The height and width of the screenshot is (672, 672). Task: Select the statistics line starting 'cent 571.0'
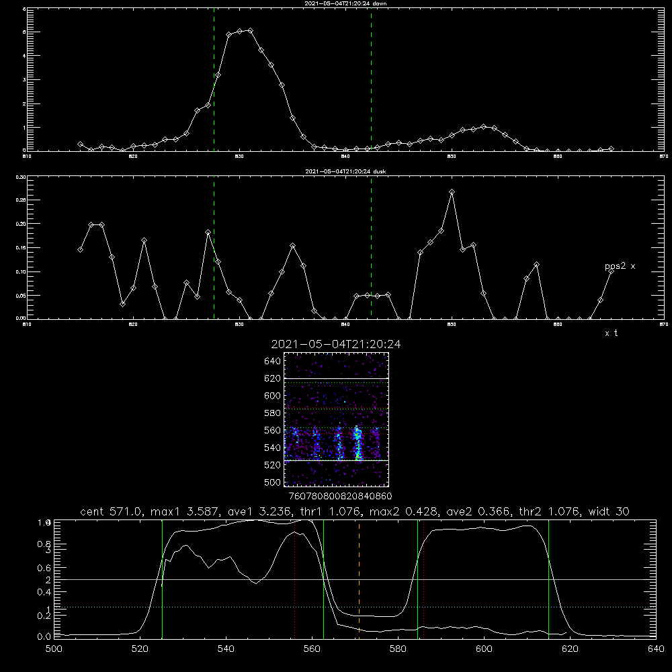(x=355, y=511)
